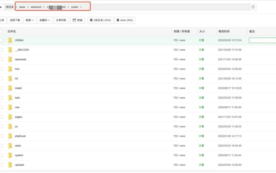Image resolution: width=276 pixels, height=173 pixels.
Task: Click public in the breadcrumb path
Action: pyautogui.click(x=75, y=7)
